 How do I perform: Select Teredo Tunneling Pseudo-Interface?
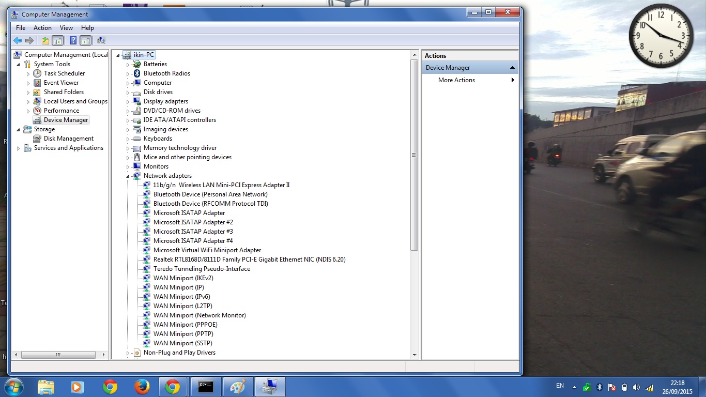click(x=202, y=269)
